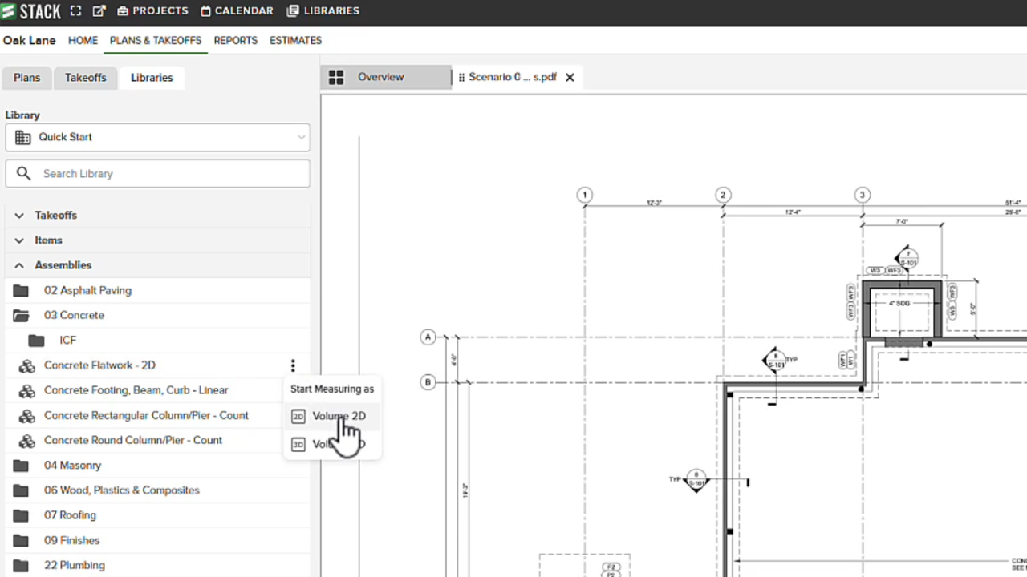Screen dimensions: 1027x577
Task: Select the Concrete Flatwork - 2D assembly icon
Action: point(26,365)
